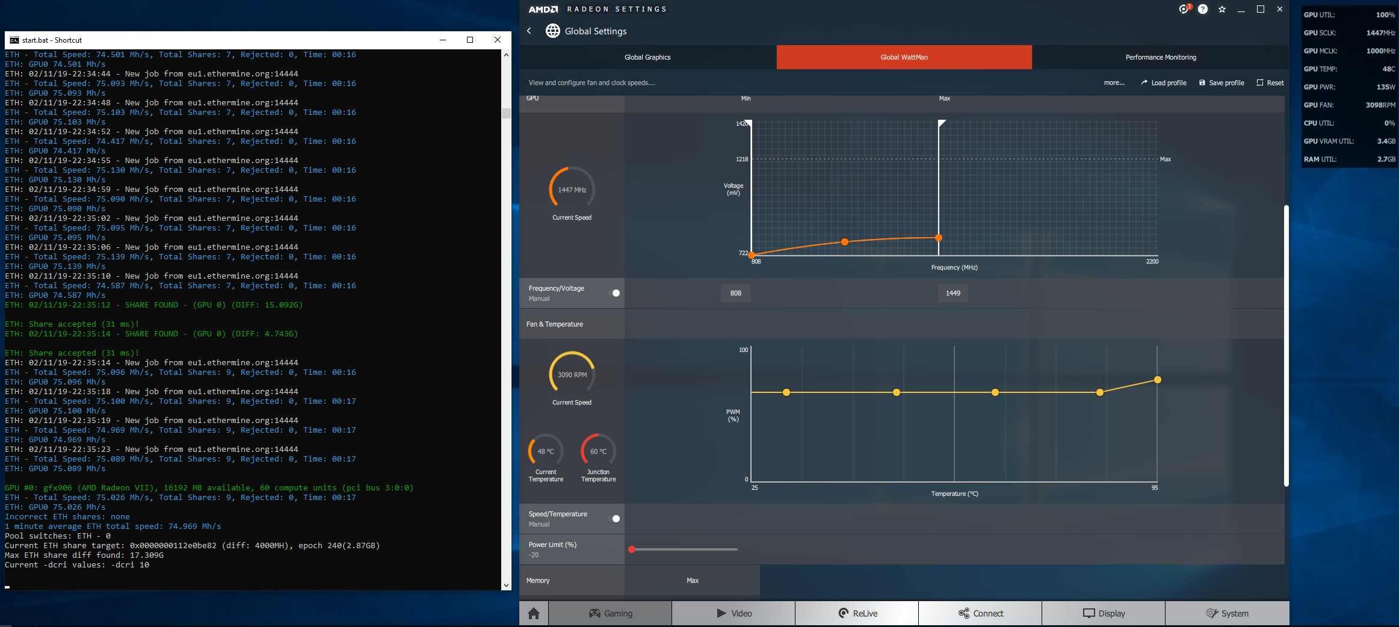This screenshot has height=627, width=1399.
Task: Open the System section
Action: click(1228, 613)
